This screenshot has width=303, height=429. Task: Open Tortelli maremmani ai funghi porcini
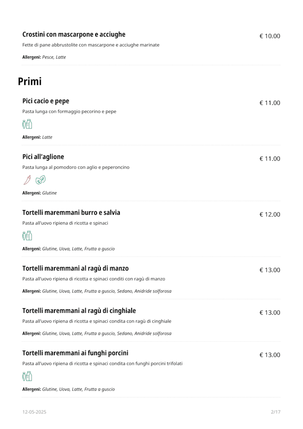75,353
